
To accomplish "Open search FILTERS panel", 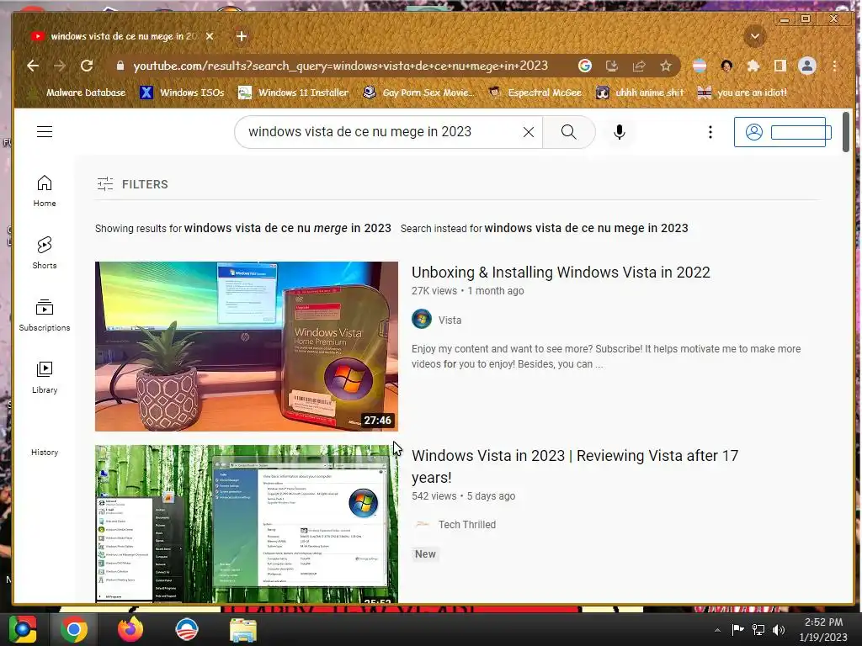I will (132, 184).
